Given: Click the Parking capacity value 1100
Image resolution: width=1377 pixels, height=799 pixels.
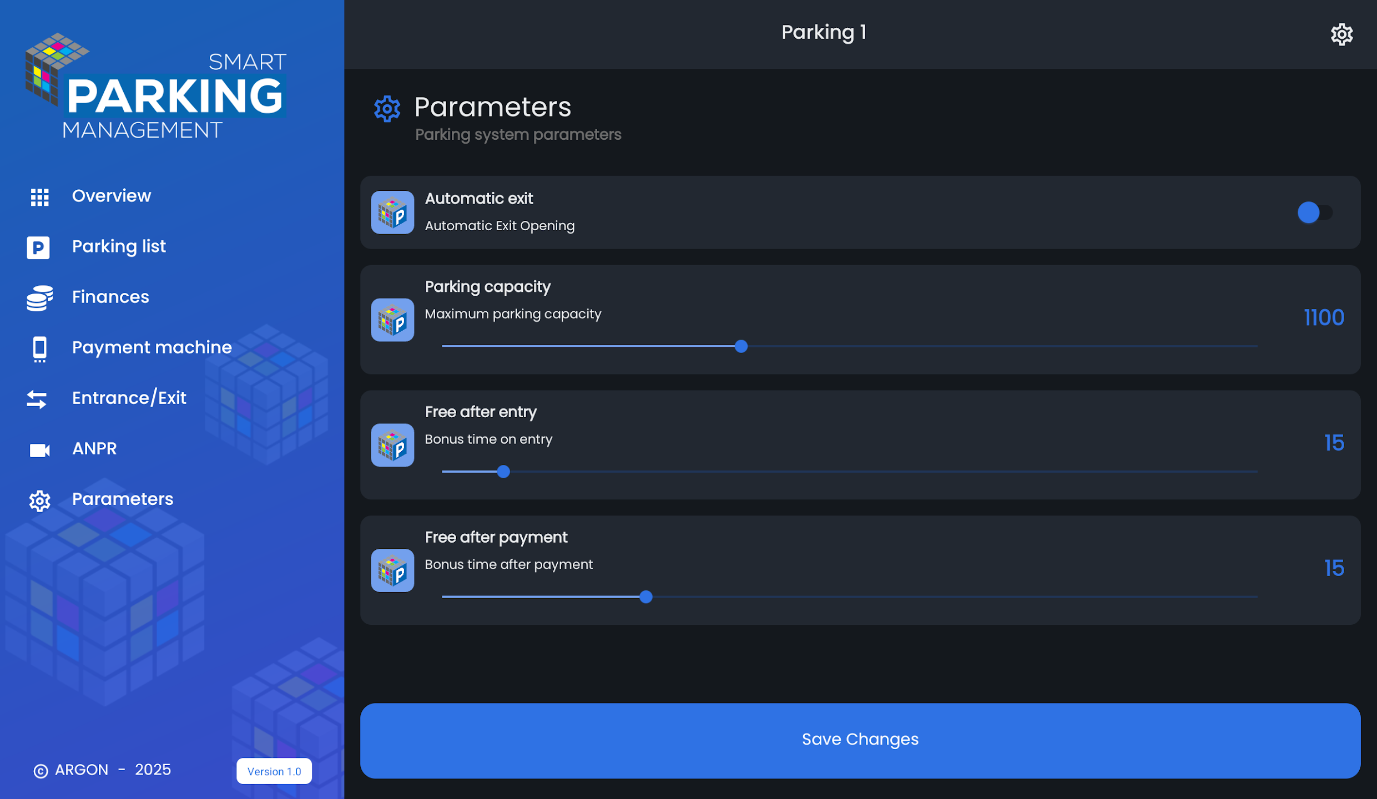Looking at the screenshot, I should [x=1324, y=318].
